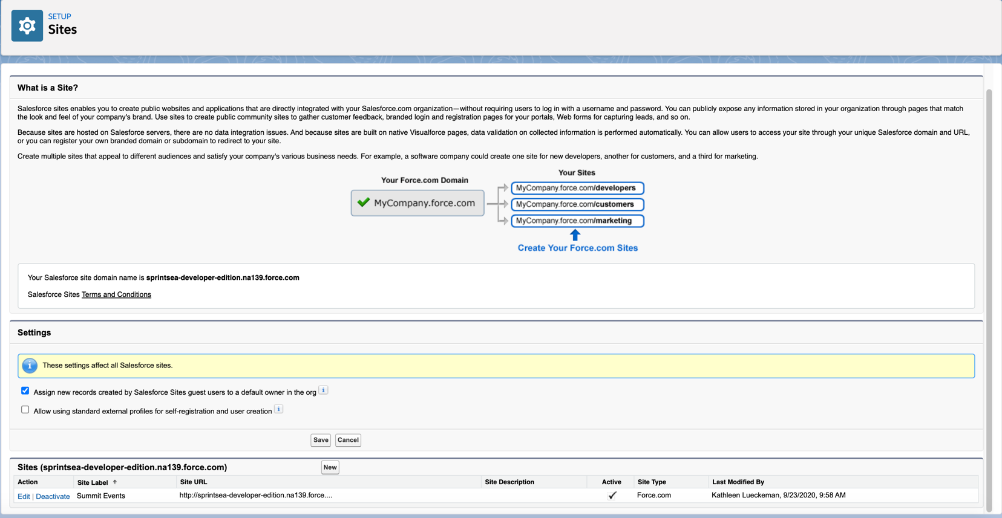
Task: Sort table by the Site URL column header
Action: pos(194,482)
